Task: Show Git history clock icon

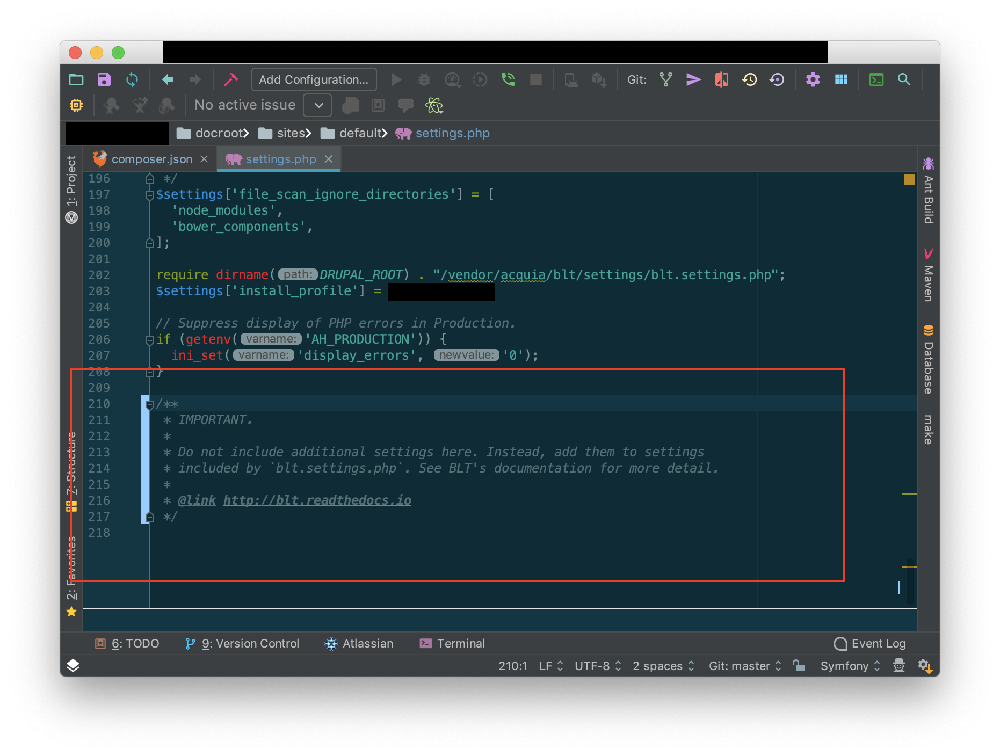Action: [750, 80]
